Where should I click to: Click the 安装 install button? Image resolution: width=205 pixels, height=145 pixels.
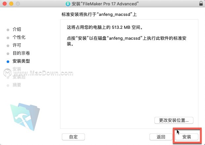pyautogui.click(x=186, y=137)
